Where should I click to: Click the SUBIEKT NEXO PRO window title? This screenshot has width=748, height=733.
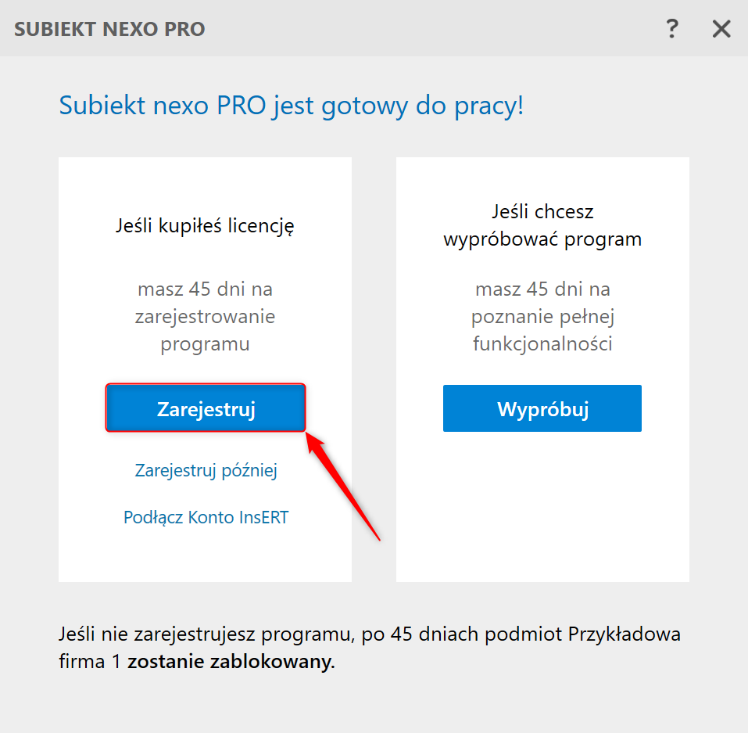(109, 30)
